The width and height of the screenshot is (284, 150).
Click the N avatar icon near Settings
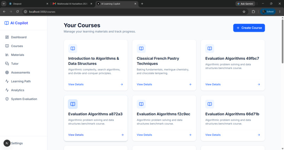[x=7, y=143]
